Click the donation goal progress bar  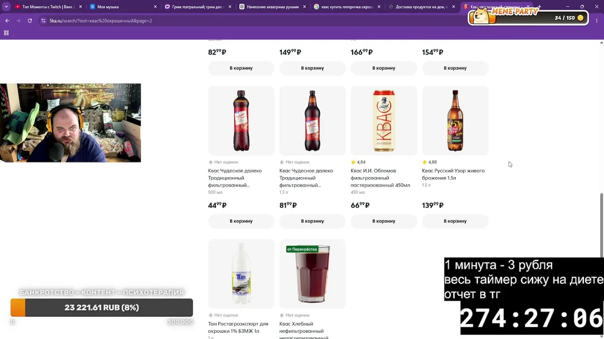[x=101, y=307]
